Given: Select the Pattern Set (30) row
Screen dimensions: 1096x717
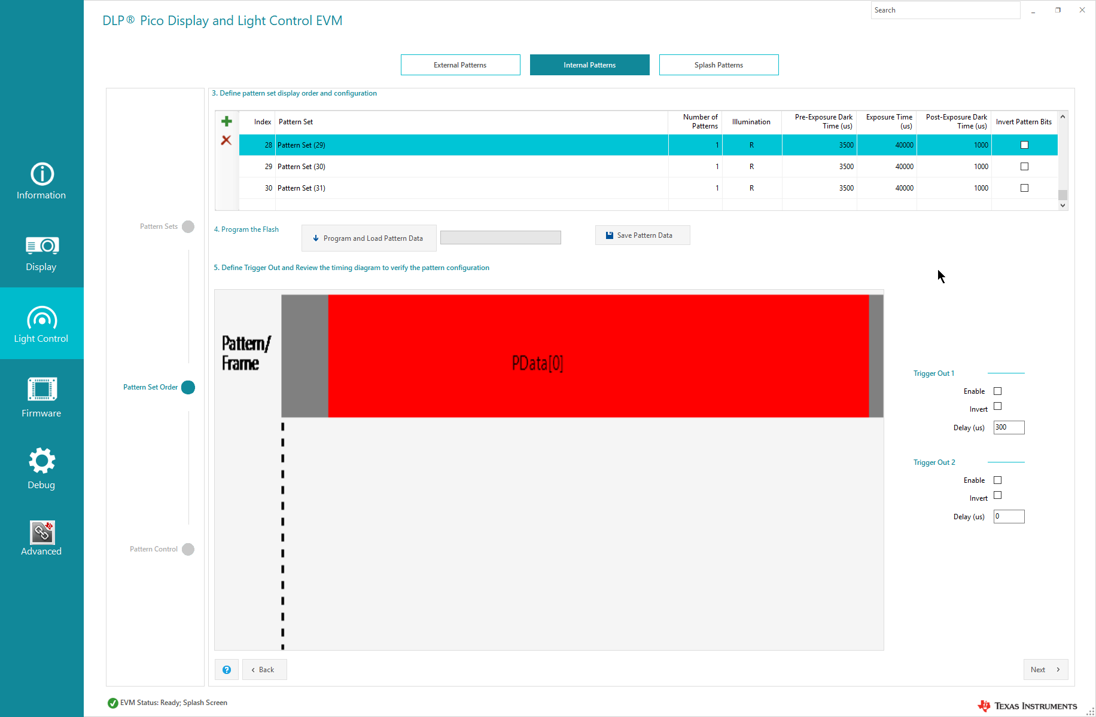Looking at the screenshot, I should tap(649, 167).
